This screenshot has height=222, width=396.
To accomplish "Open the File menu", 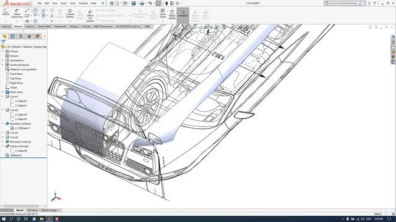I will tap(40, 3).
